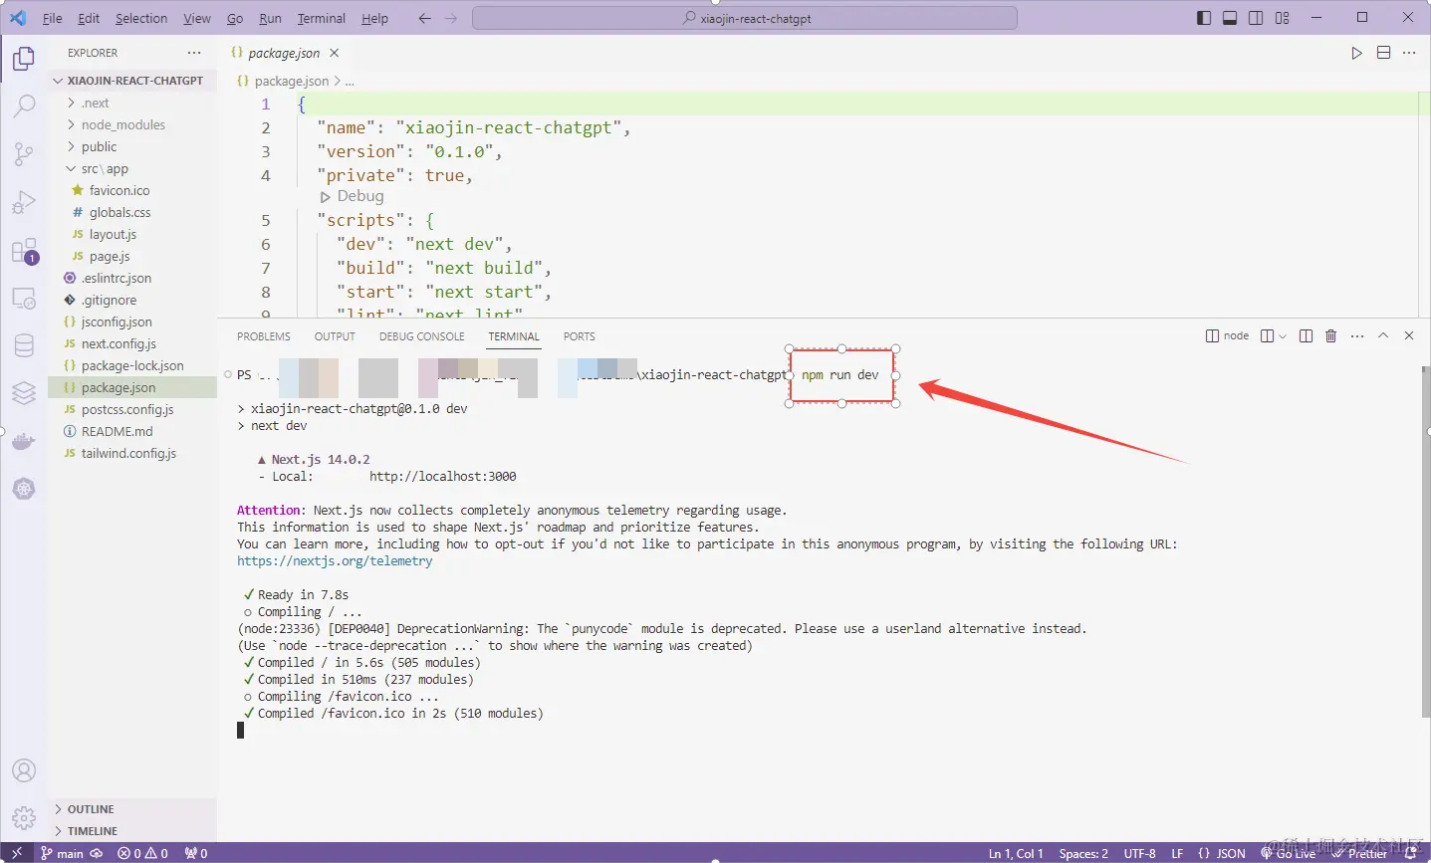
Task: Open the Terminal menu
Action: coord(322,18)
